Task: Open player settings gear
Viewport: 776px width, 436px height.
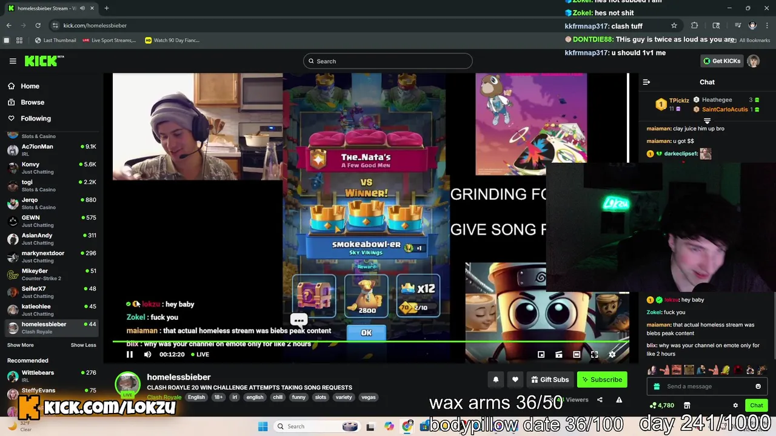Action: tap(612, 354)
